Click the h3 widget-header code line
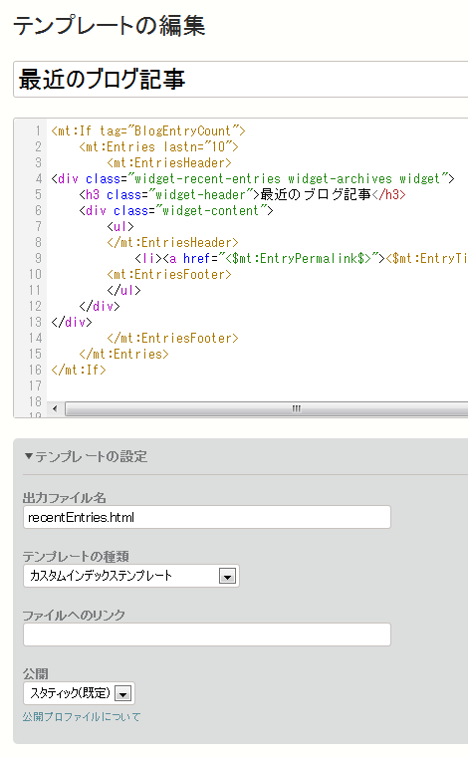The height and width of the screenshot is (758, 468). click(x=243, y=195)
